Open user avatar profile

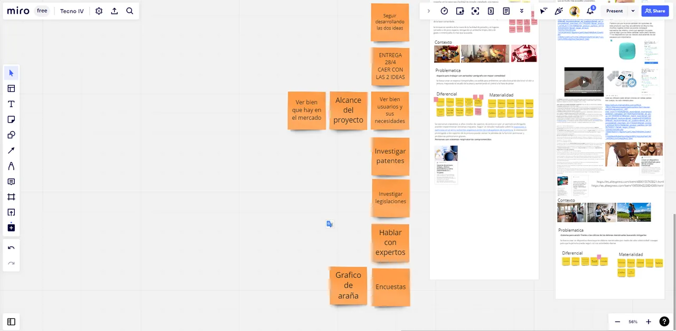pyautogui.click(x=575, y=11)
